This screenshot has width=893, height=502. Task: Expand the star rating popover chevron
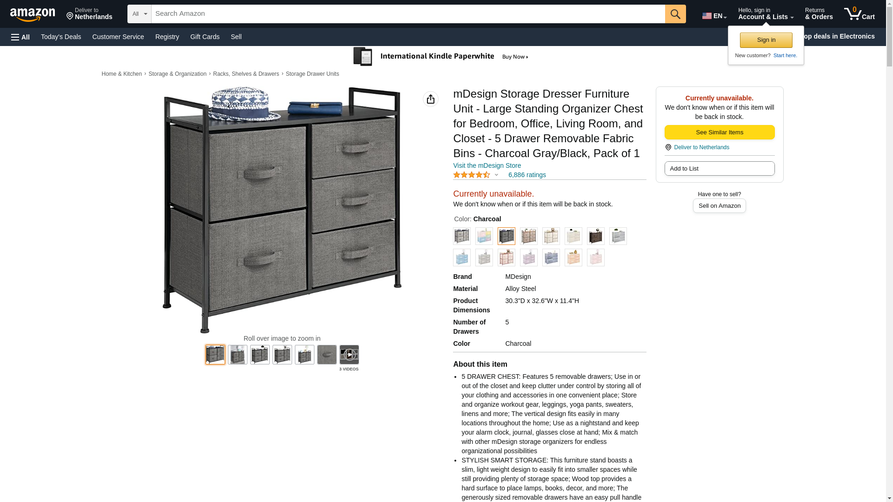496,175
